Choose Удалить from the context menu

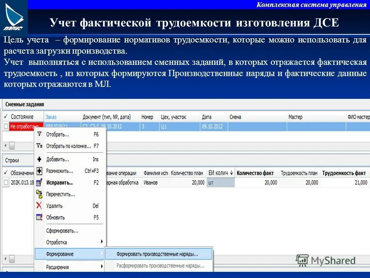71,206
